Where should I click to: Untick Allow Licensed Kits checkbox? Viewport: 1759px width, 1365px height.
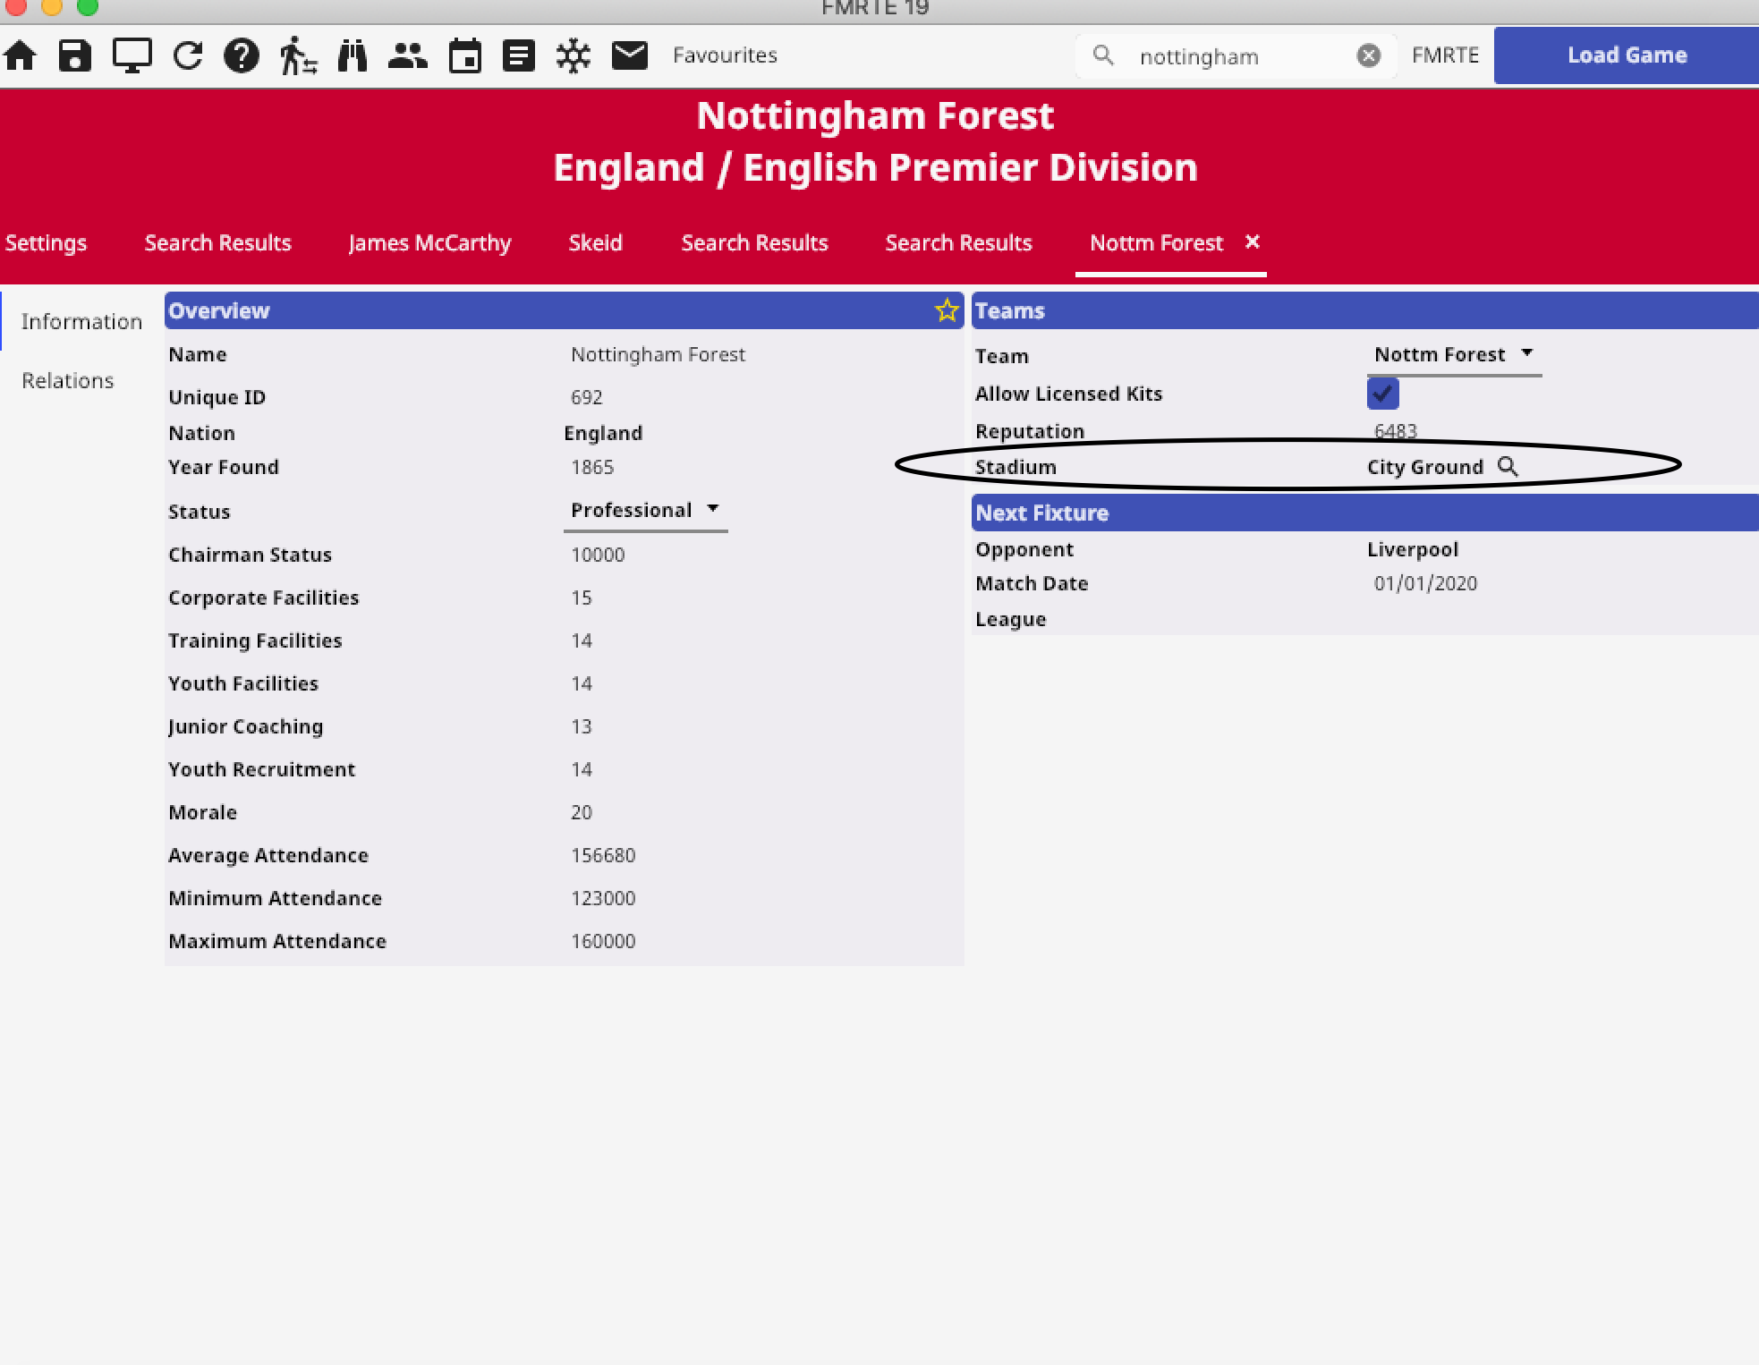(1382, 394)
